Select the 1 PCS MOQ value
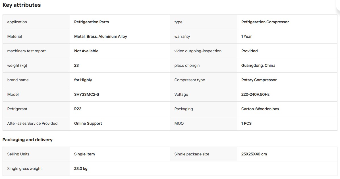 pyautogui.click(x=246, y=124)
